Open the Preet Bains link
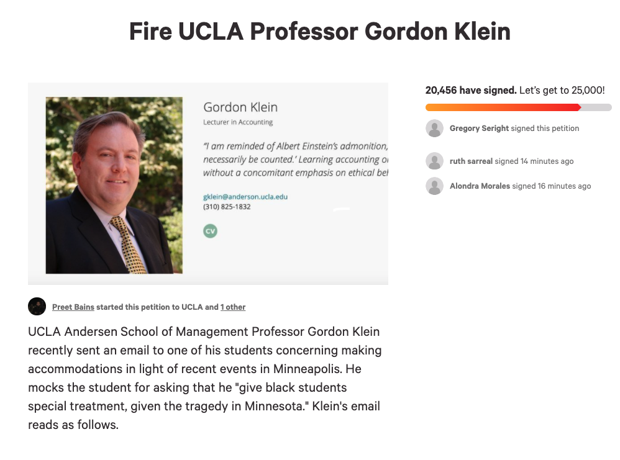Screen dimensions: 620x460 pos(73,307)
